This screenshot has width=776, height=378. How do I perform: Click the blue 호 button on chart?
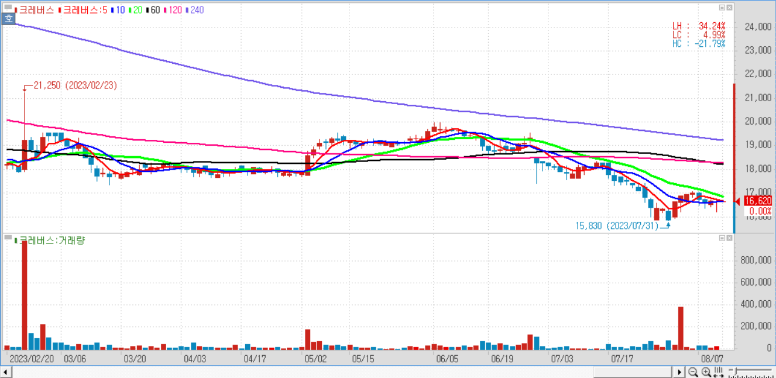pyautogui.click(x=8, y=19)
